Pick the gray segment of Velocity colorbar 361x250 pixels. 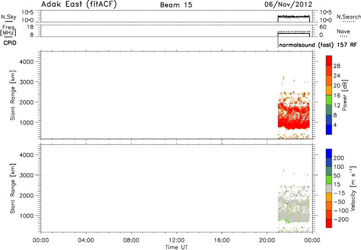point(329,188)
